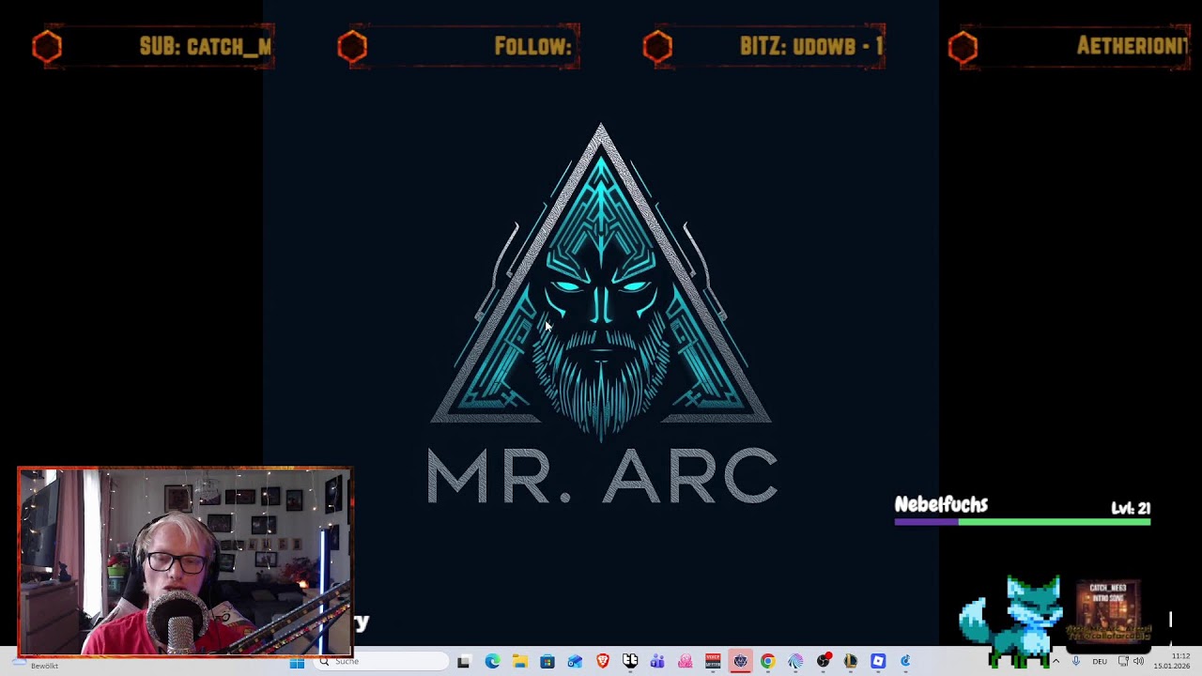This screenshot has width=1202, height=676.
Task: Open League of Legends taskbar icon
Action: click(x=851, y=662)
